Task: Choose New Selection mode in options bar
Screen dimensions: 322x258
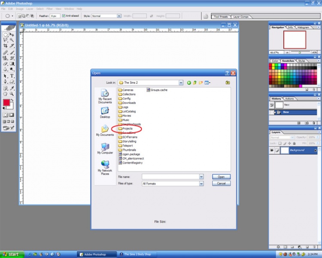Action: [x=19, y=16]
